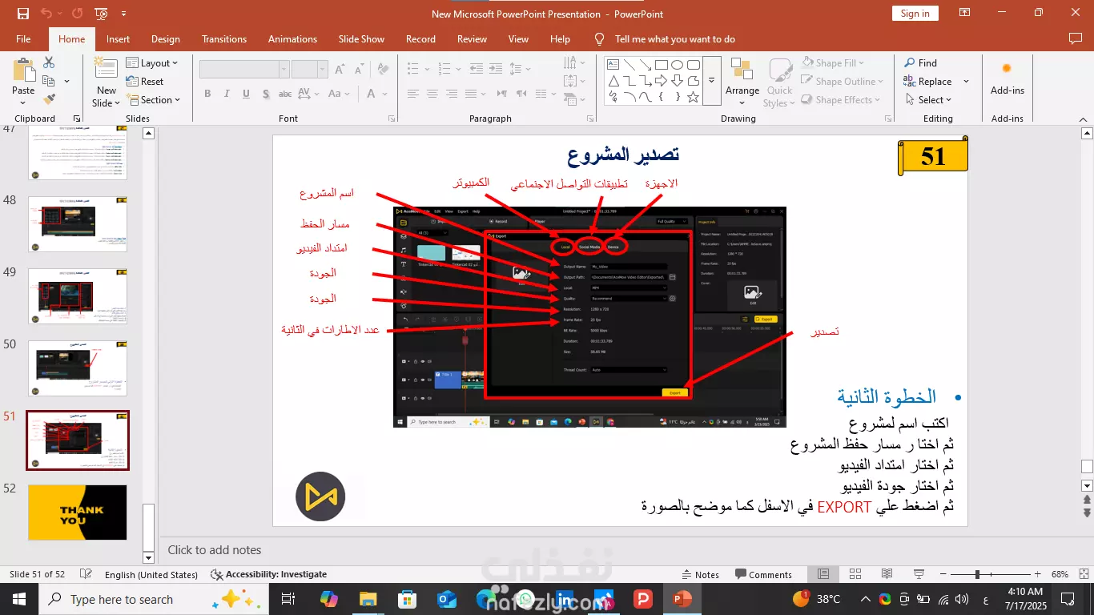1094x615 pixels.
Task: Open the Layout dropdown
Action: (152, 63)
